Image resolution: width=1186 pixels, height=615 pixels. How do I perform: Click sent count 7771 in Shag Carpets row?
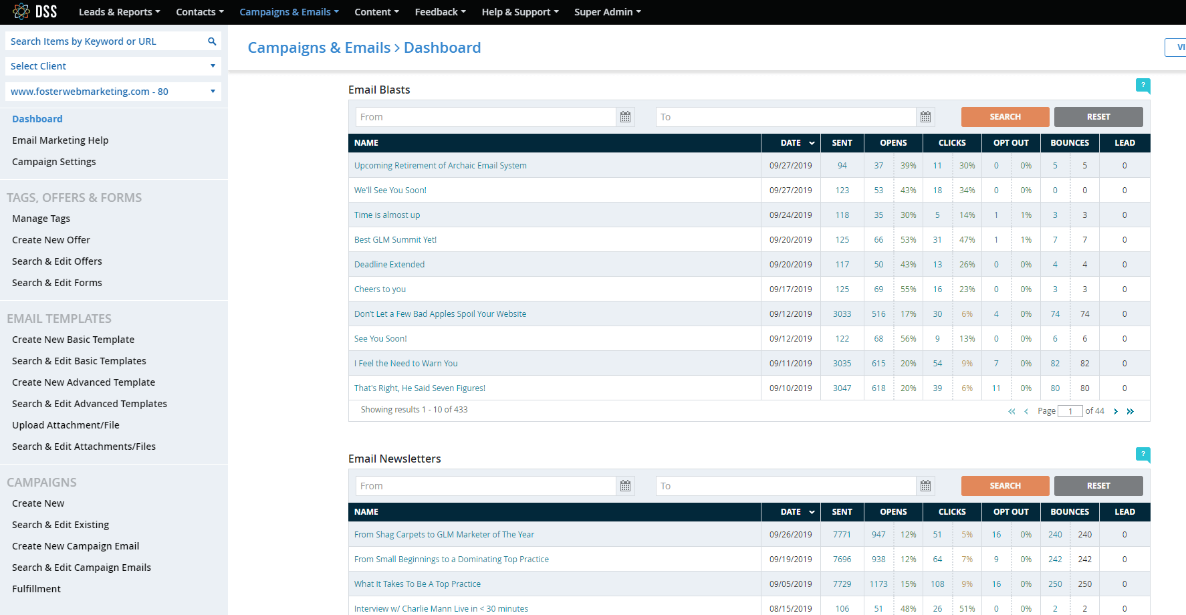point(842,535)
